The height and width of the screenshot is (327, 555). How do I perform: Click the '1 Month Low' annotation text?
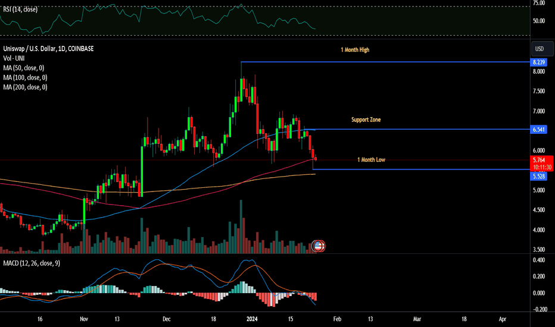371,160
